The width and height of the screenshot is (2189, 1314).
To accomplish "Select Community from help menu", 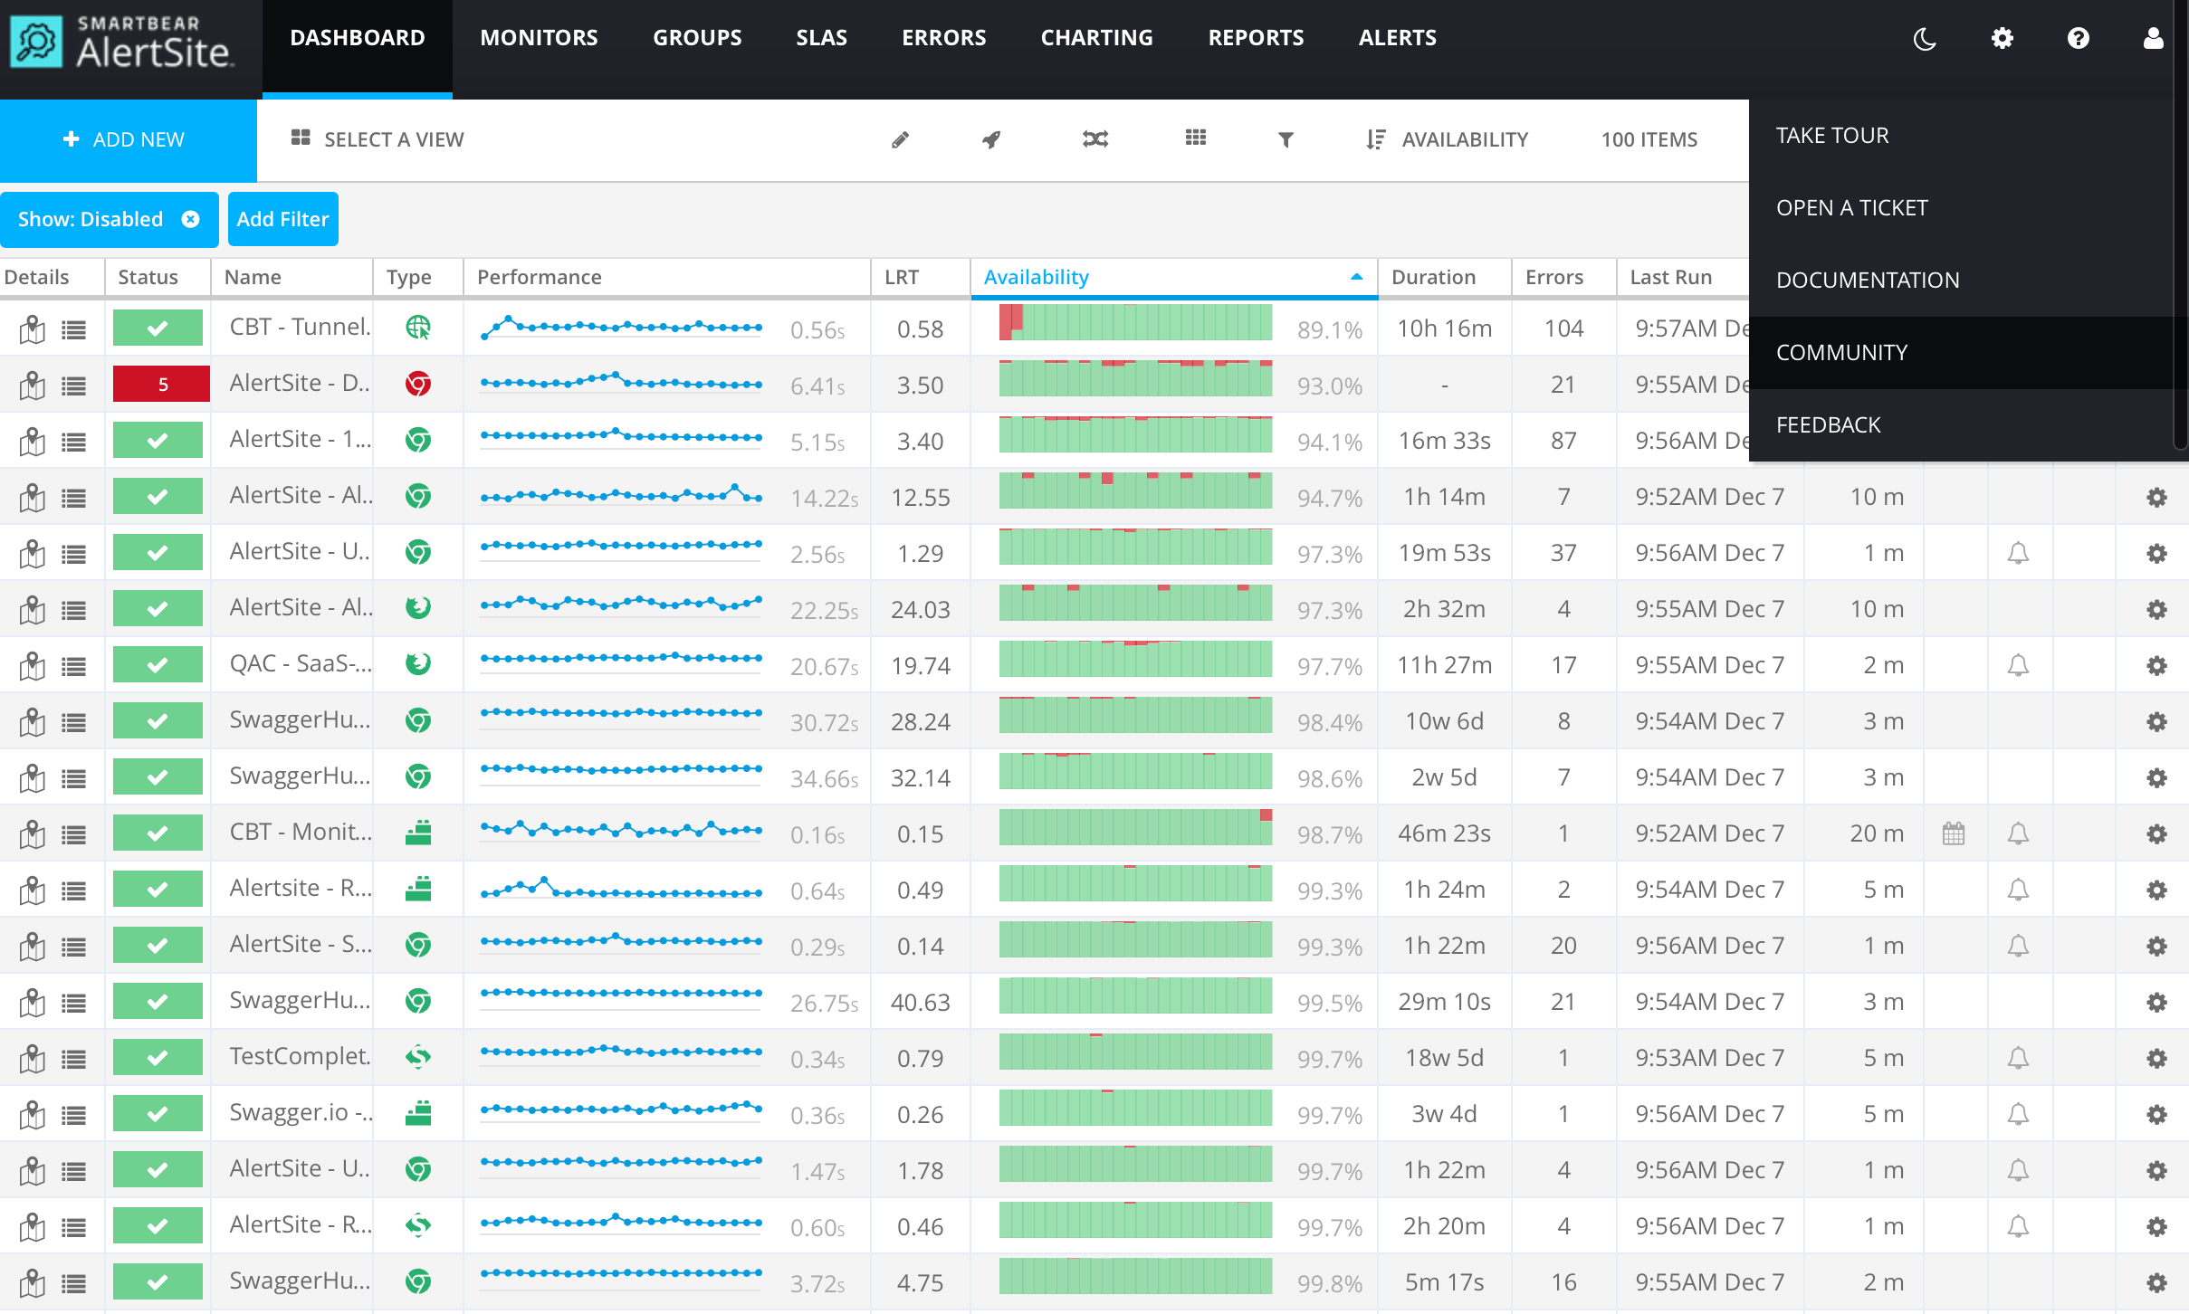I will click(1841, 352).
